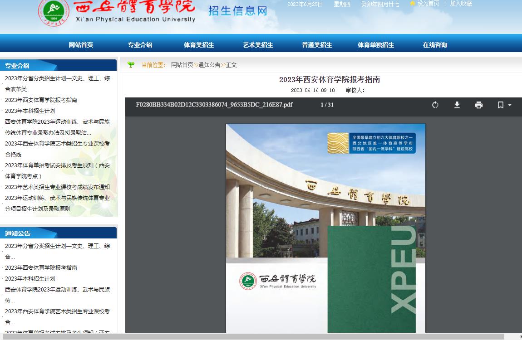Click the green sprout icon by 当前位置

tap(131, 65)
